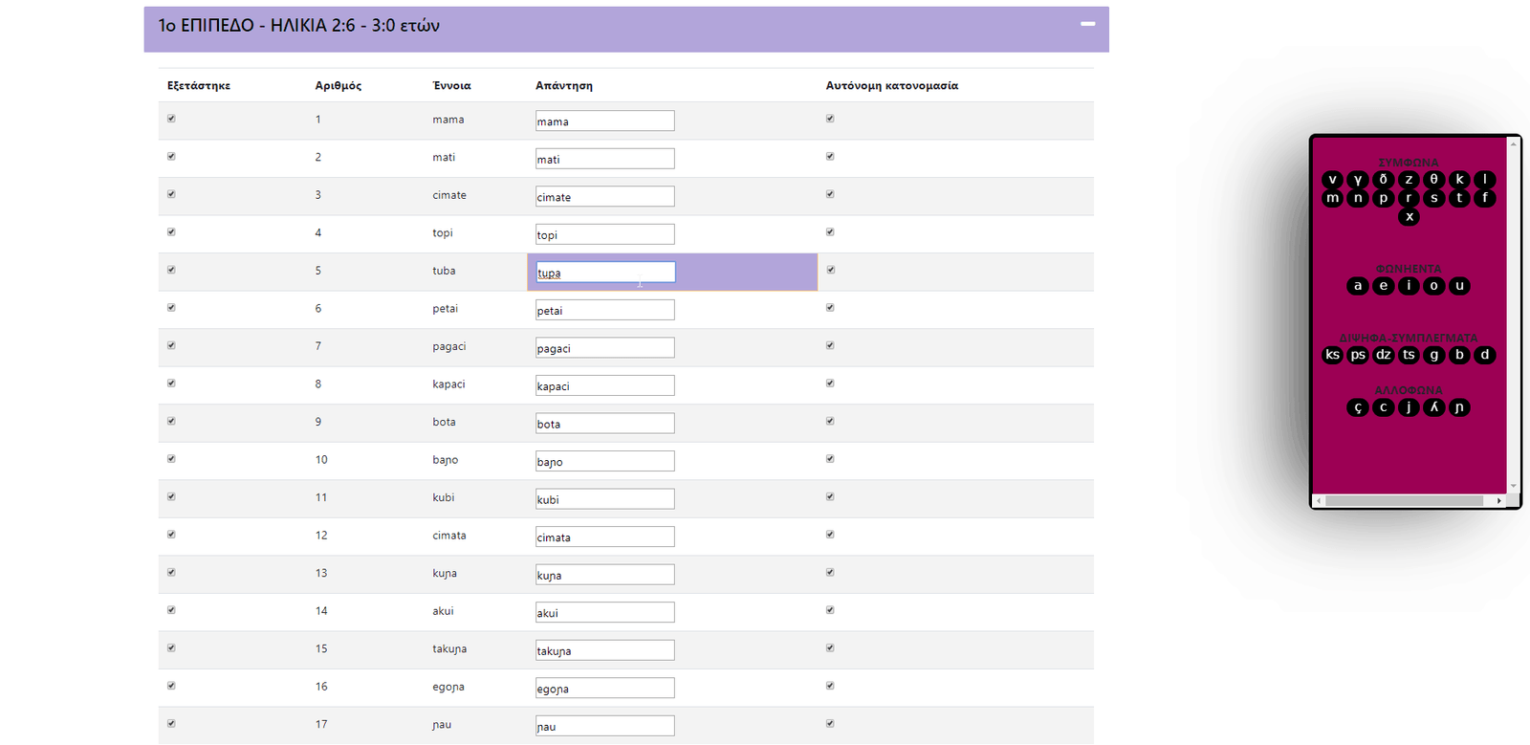Click the 'j' allophone key
Image resolution: width=1530 pixels, height=745 pixels.
(x=1409, y=407)
